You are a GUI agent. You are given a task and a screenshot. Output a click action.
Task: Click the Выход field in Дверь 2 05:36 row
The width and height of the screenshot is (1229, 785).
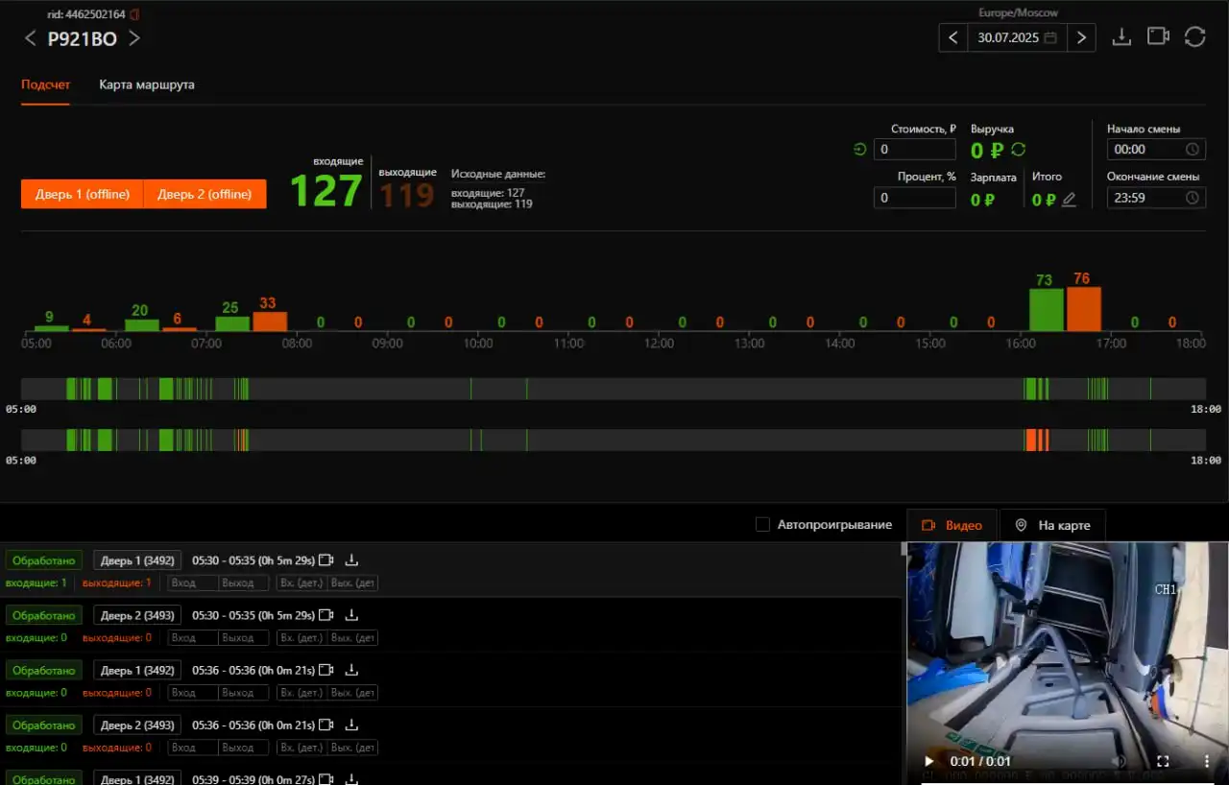point(244,747)
